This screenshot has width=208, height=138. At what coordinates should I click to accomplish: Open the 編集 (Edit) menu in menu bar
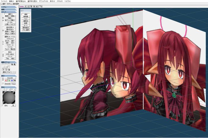coord(11,1)
